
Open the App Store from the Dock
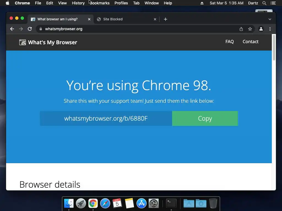click(x=141, y=203)
